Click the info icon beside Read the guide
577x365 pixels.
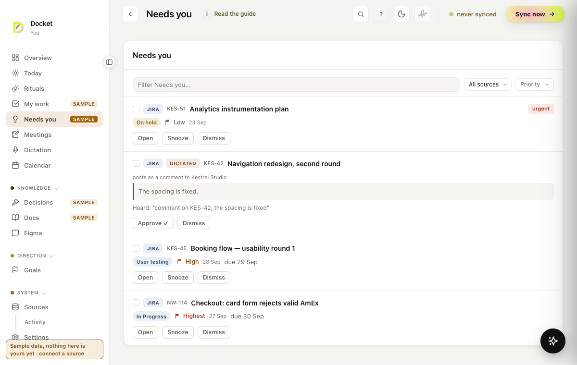click(207, 14)
